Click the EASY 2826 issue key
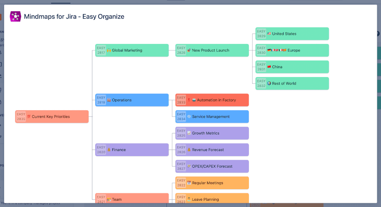Screen dimensions: 381x207 [x=181, y=150]
